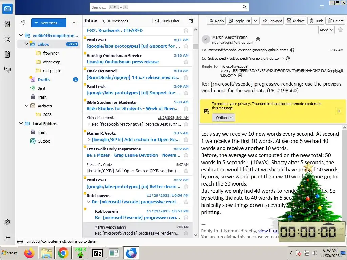The image size is (347, 260).
Task: Open the More actions dropdown
Action: pyautogui.click(x=326, y=30)
